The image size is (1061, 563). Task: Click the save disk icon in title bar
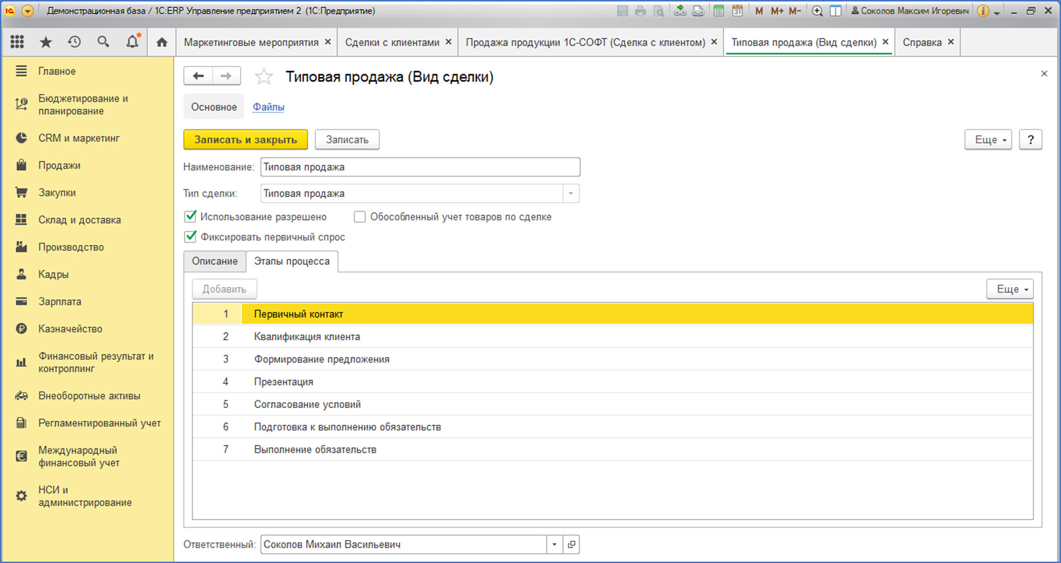tap(623, 11)
